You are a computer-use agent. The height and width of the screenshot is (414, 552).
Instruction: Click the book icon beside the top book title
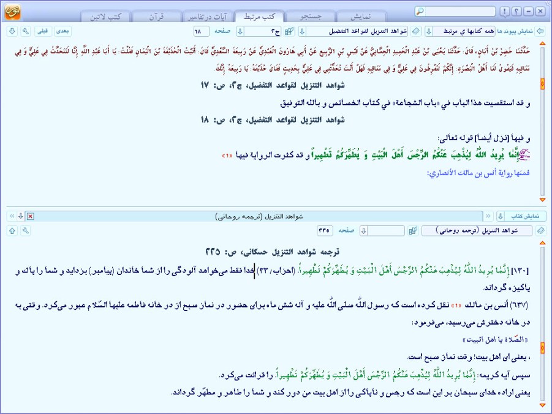[416, 31]
